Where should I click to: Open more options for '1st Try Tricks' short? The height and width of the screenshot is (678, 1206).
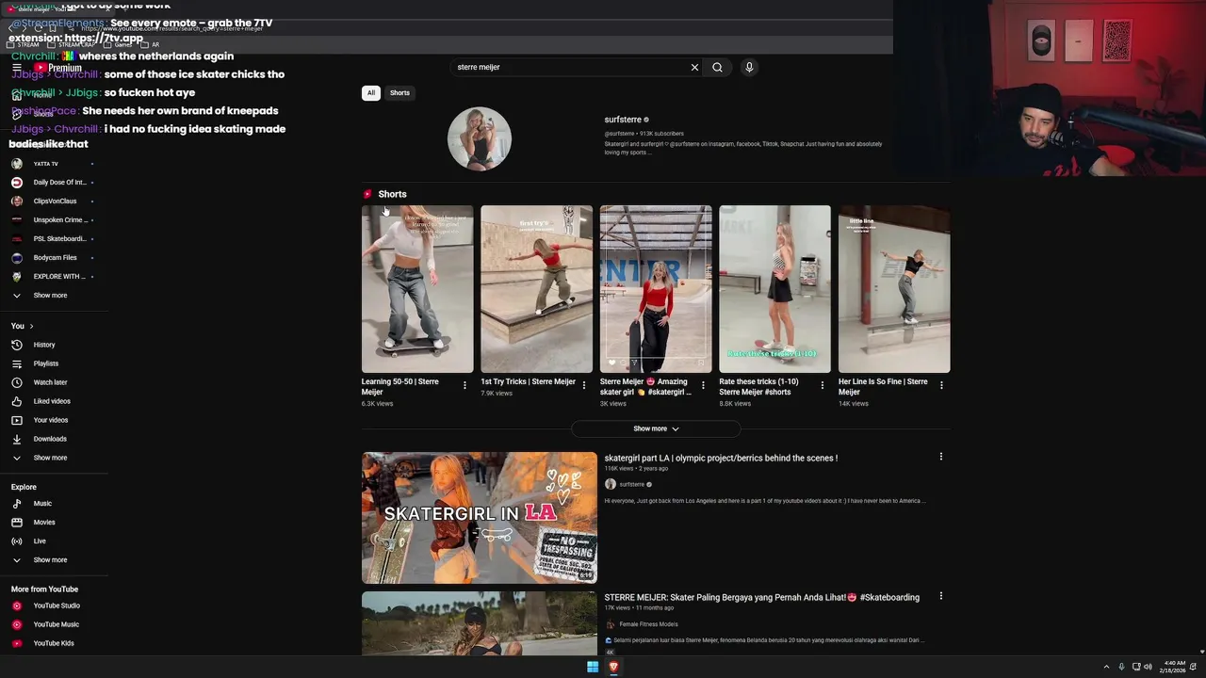click(583, 385)
